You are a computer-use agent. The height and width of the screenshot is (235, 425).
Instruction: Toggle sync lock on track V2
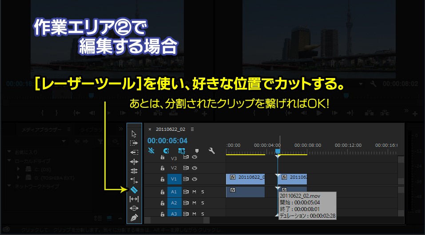(186, 168)
